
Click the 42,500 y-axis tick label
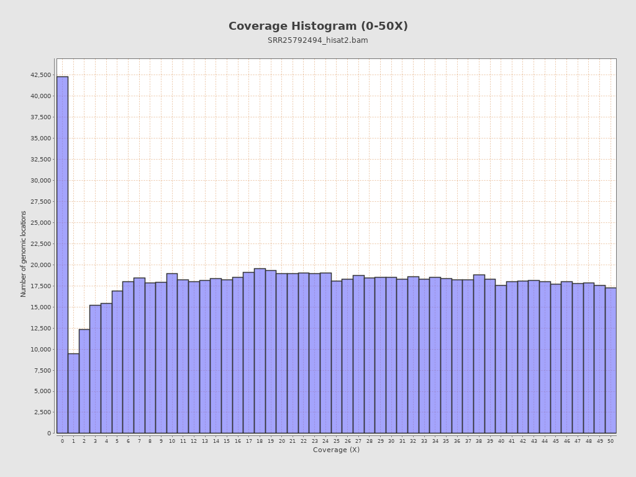[40, 75]
